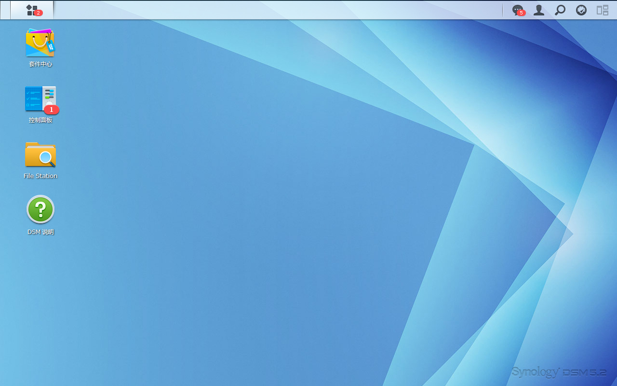Open Pilot View in the taskbar

[603, 10]
